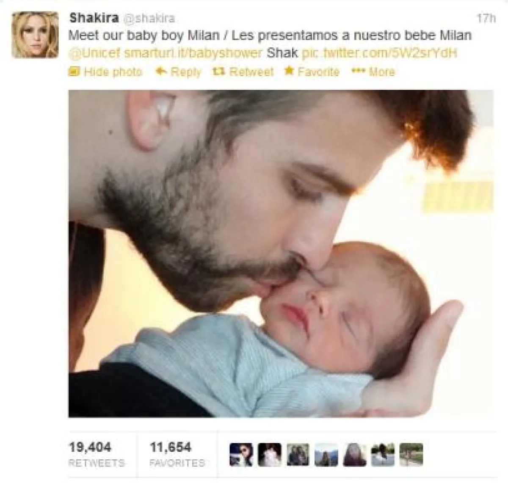Click the second retweeter avatar thumbnail
This screenshot has height=483, width=508.
click(269, 455)
